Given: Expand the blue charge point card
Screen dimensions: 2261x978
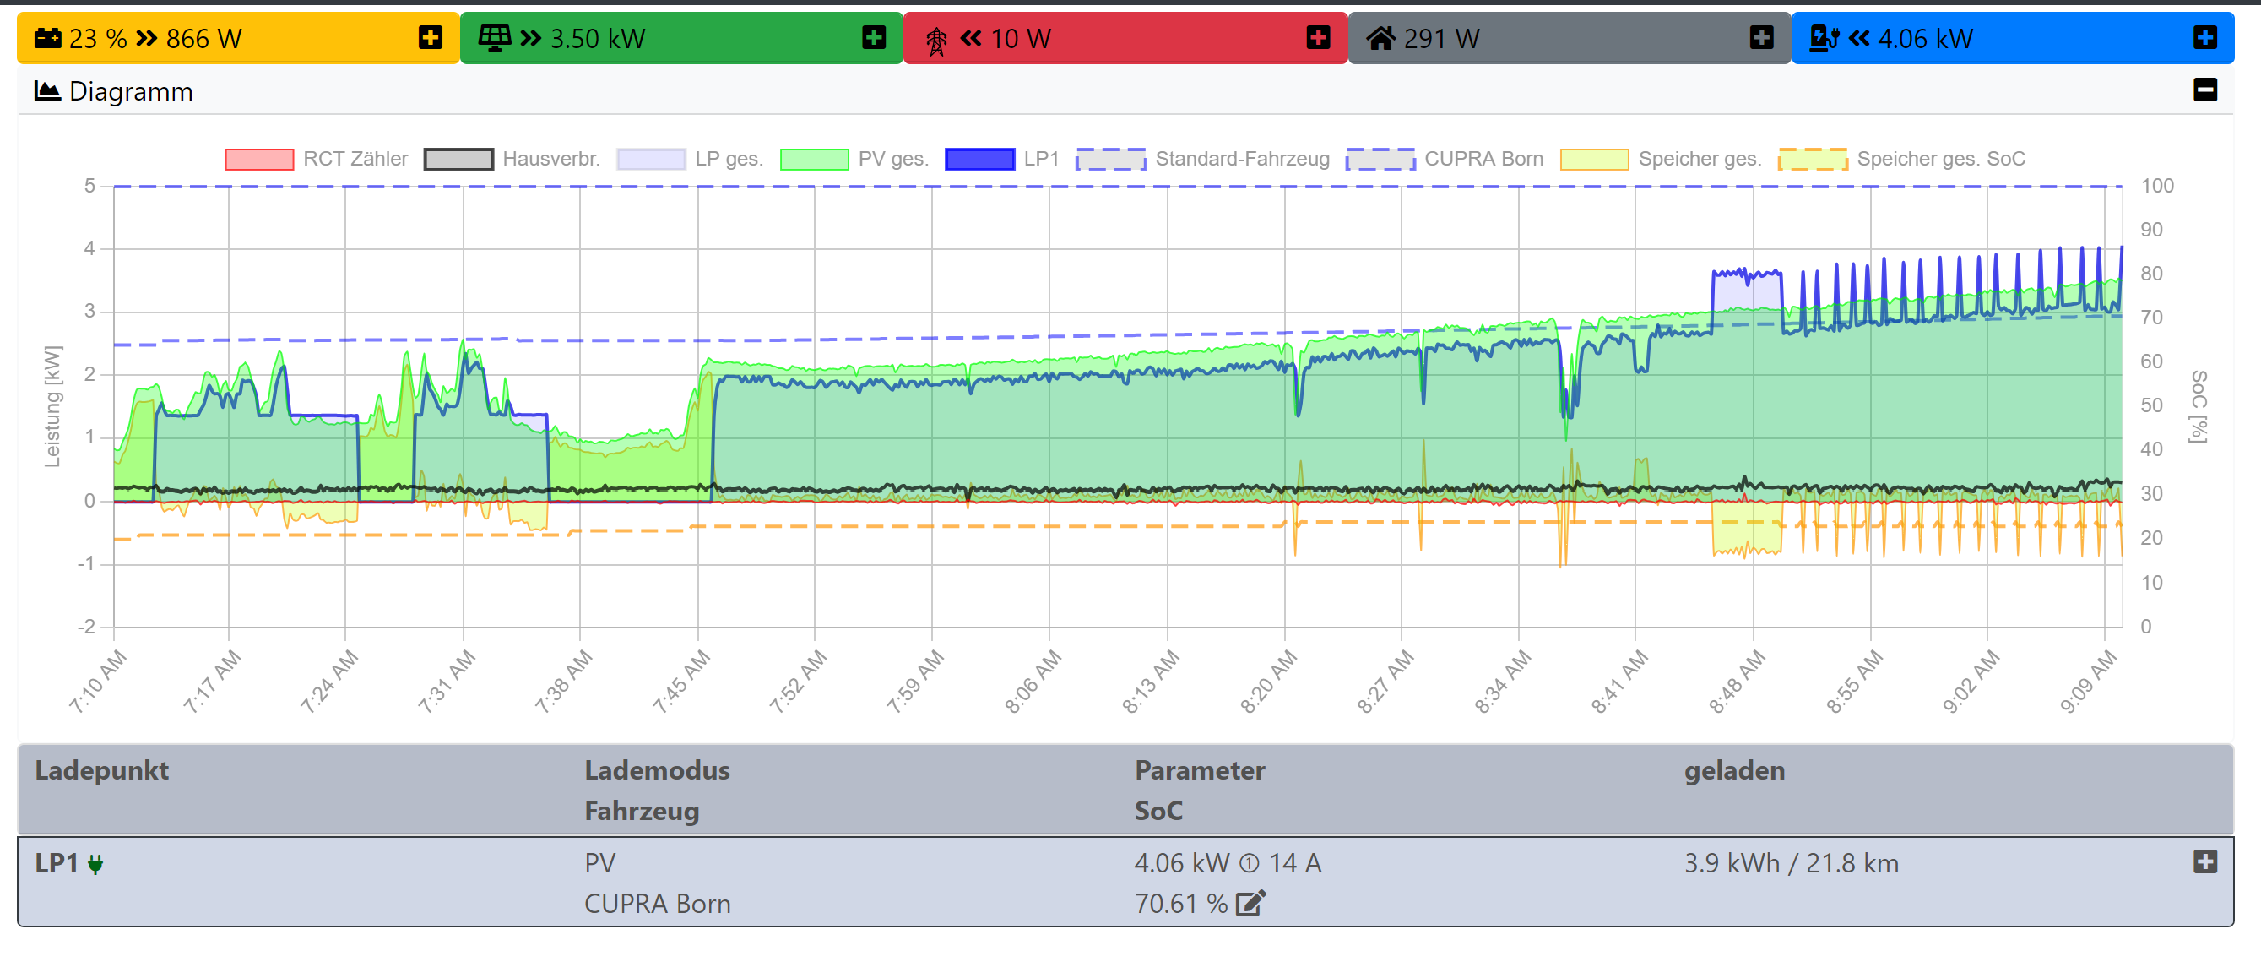Looking at the screenshot, I should (x=2204, y=38).
